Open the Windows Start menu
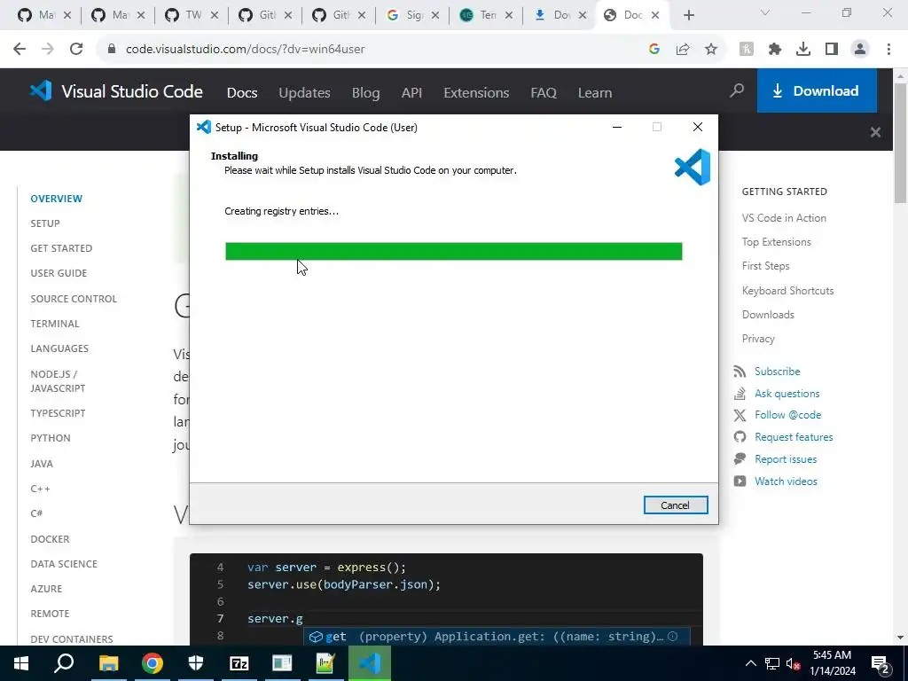908x681 pixels. coord(21,663)
